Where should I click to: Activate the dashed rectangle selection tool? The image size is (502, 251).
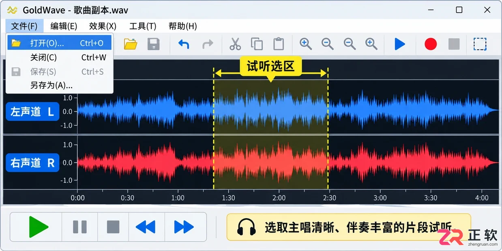[x=480, y=44]
